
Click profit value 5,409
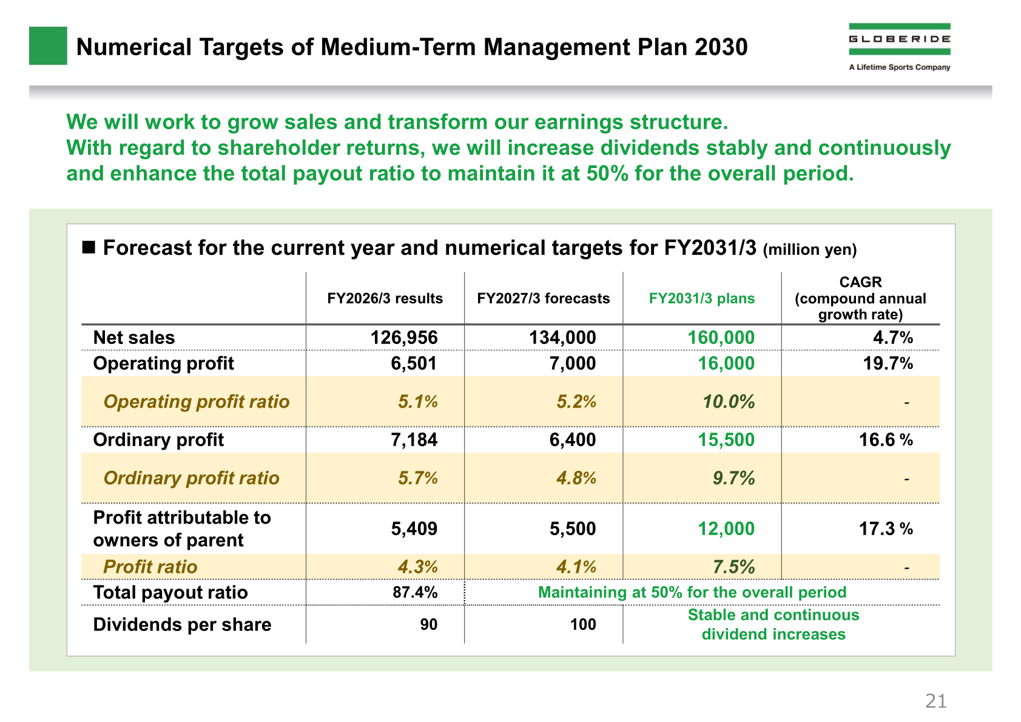(x=414, y=528)
